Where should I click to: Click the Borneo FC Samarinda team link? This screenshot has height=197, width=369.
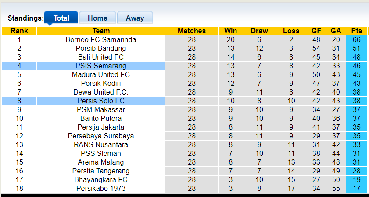(101, 39)
